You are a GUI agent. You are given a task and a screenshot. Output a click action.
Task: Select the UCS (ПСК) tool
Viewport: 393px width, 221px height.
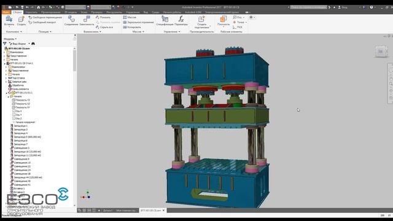(238, 27)
